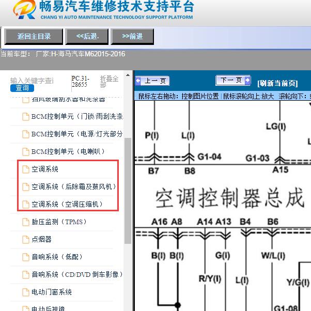This screenshot has height=311, width=311.
Task: Click the 畅易 platform logo icon
Action: [24, 9]
